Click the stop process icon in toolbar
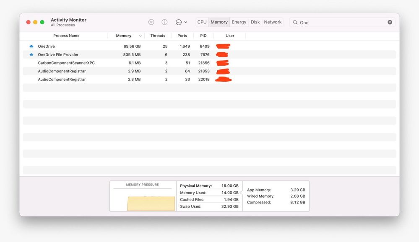The width and height of the screenshot is (419, 242). [151, 22]
